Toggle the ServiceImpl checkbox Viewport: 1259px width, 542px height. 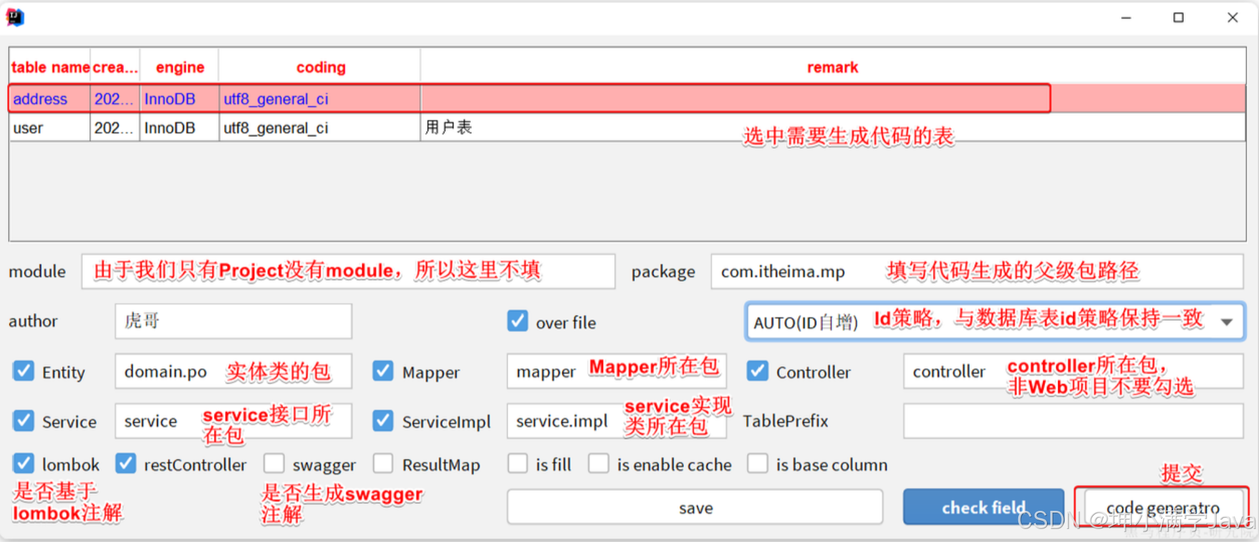pos(383,421)
